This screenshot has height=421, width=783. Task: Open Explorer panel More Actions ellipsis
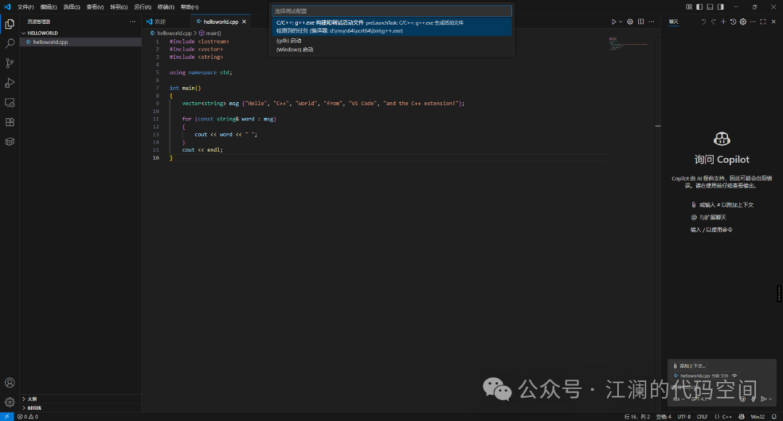pyautogui.click(x=133, y=22)
